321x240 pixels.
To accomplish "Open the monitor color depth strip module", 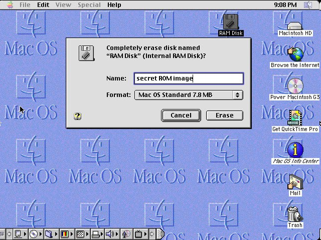I will click(65, 234).
